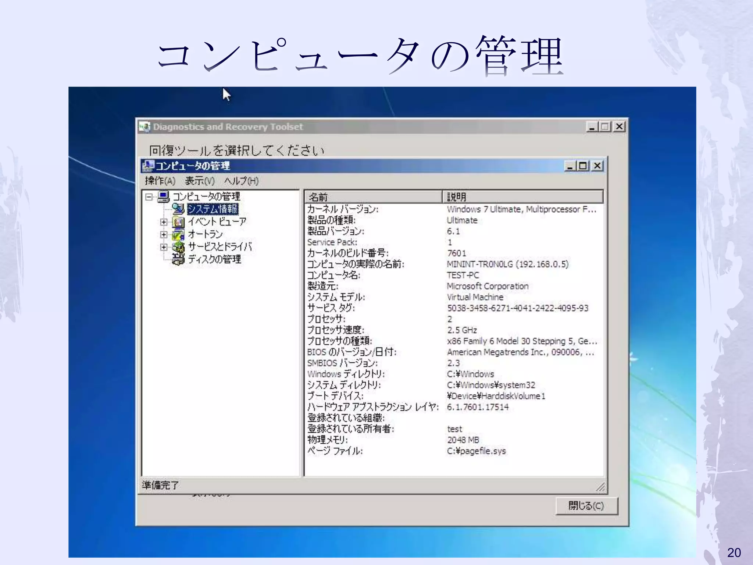The width and height of the screenshot is (753, 565).
Task: Click the サービスとドライバ icon
Action: (178, 247)
